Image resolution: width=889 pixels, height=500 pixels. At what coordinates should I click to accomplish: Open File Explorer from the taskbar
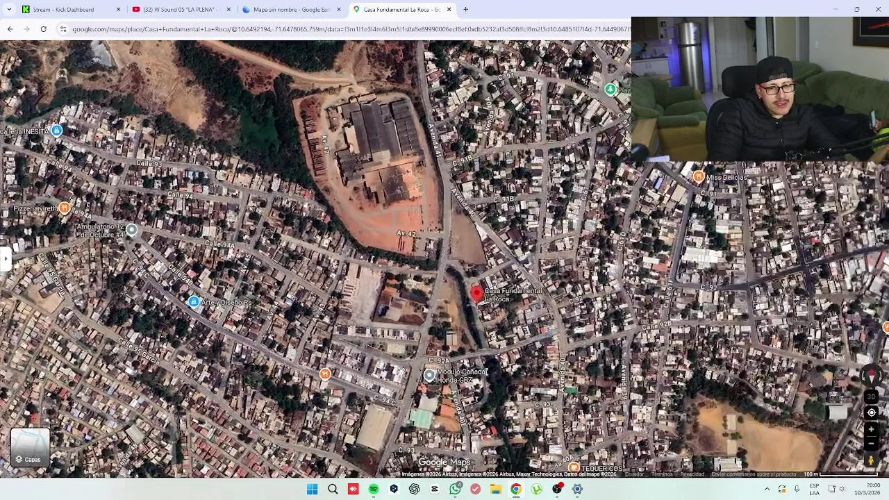tap(496, 489)
